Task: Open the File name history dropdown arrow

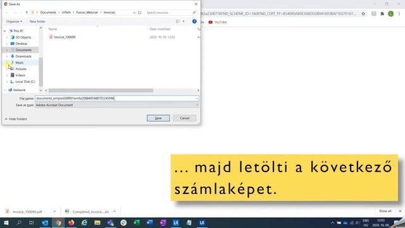Action: [x=197, y=98]
